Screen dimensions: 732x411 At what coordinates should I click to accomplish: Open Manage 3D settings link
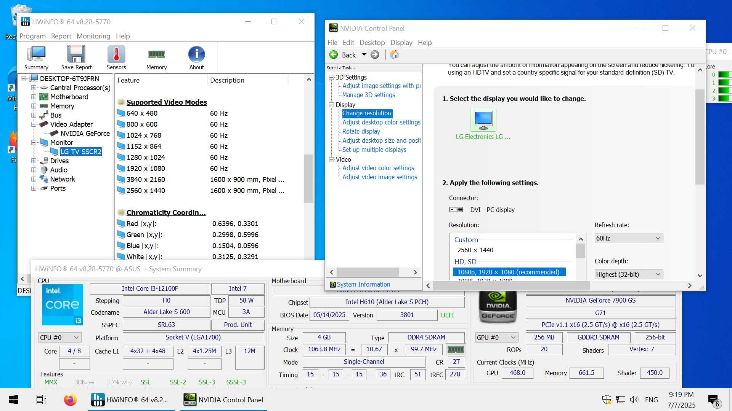click(368, 95)
